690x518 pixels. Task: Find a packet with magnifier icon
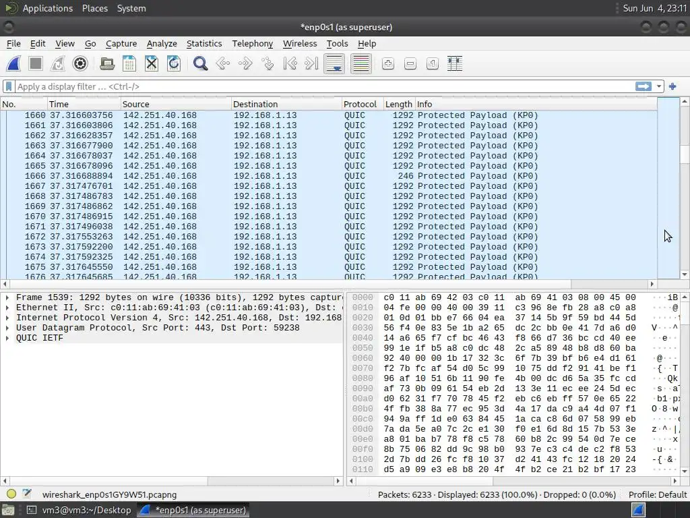[200, 63]
